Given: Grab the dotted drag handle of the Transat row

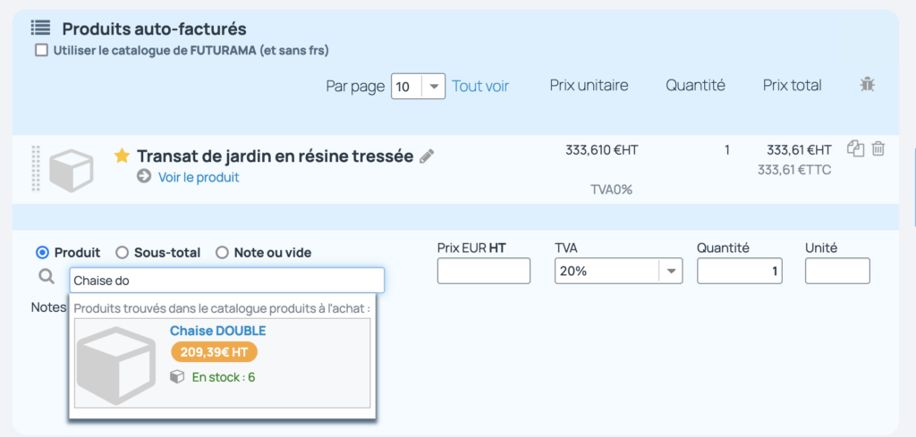Looking at the screenshot, I should (35, 169).
